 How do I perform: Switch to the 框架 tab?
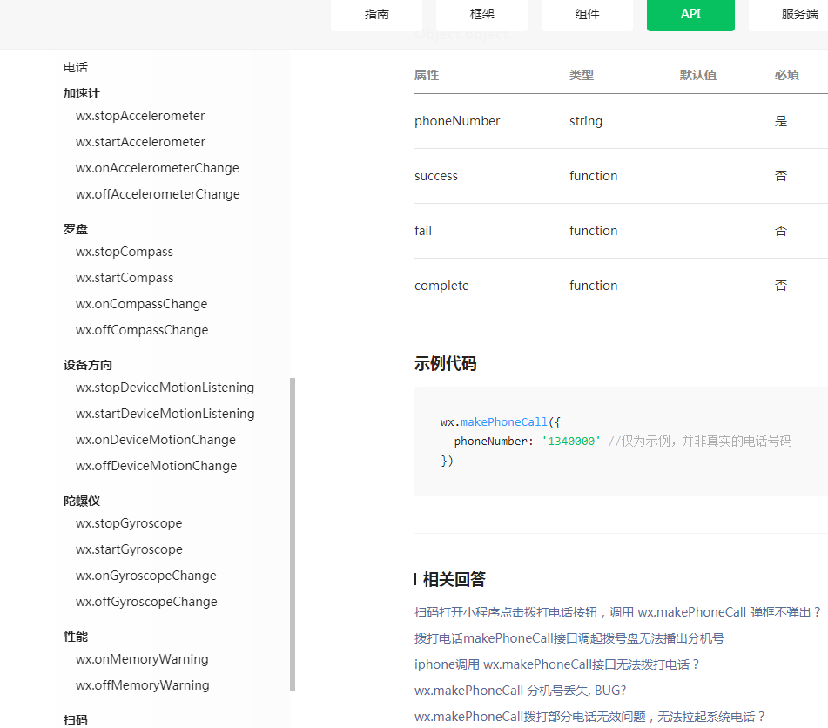click(x=481, y=14)
